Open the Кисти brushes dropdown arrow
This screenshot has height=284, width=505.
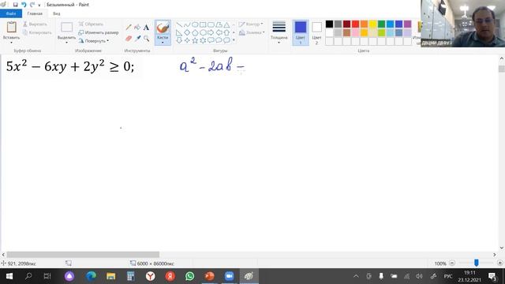click(163, 43)
